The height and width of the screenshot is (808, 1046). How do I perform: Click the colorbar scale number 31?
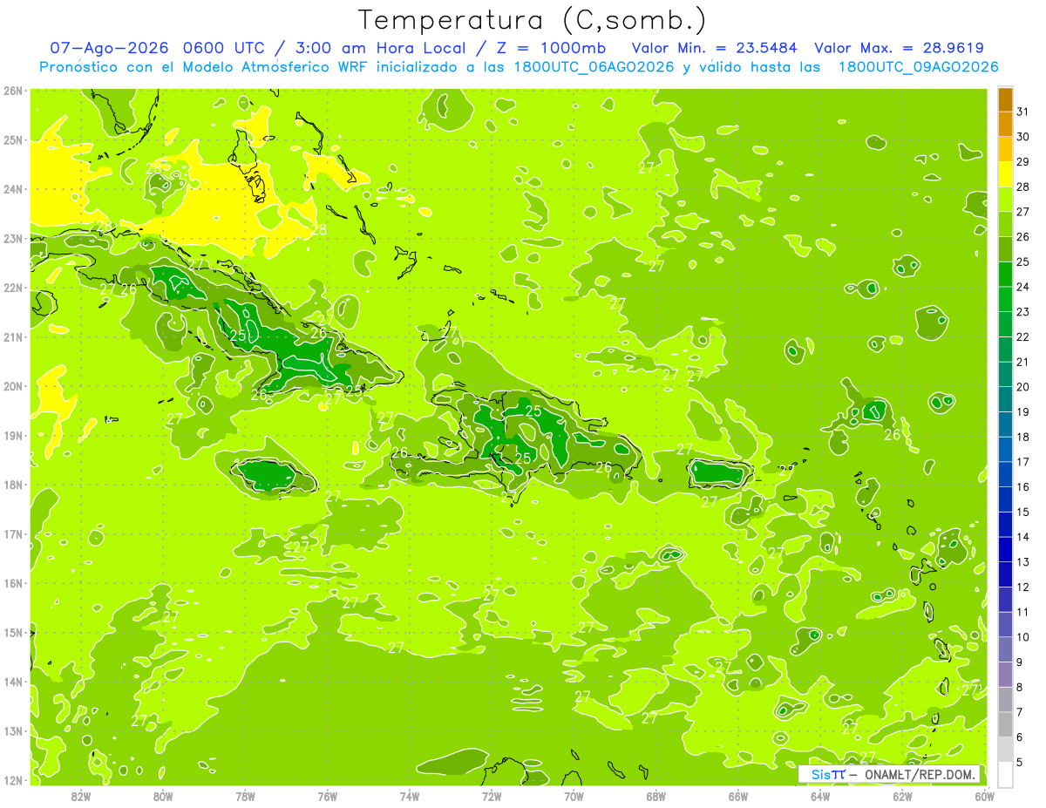click(1022, 112)
